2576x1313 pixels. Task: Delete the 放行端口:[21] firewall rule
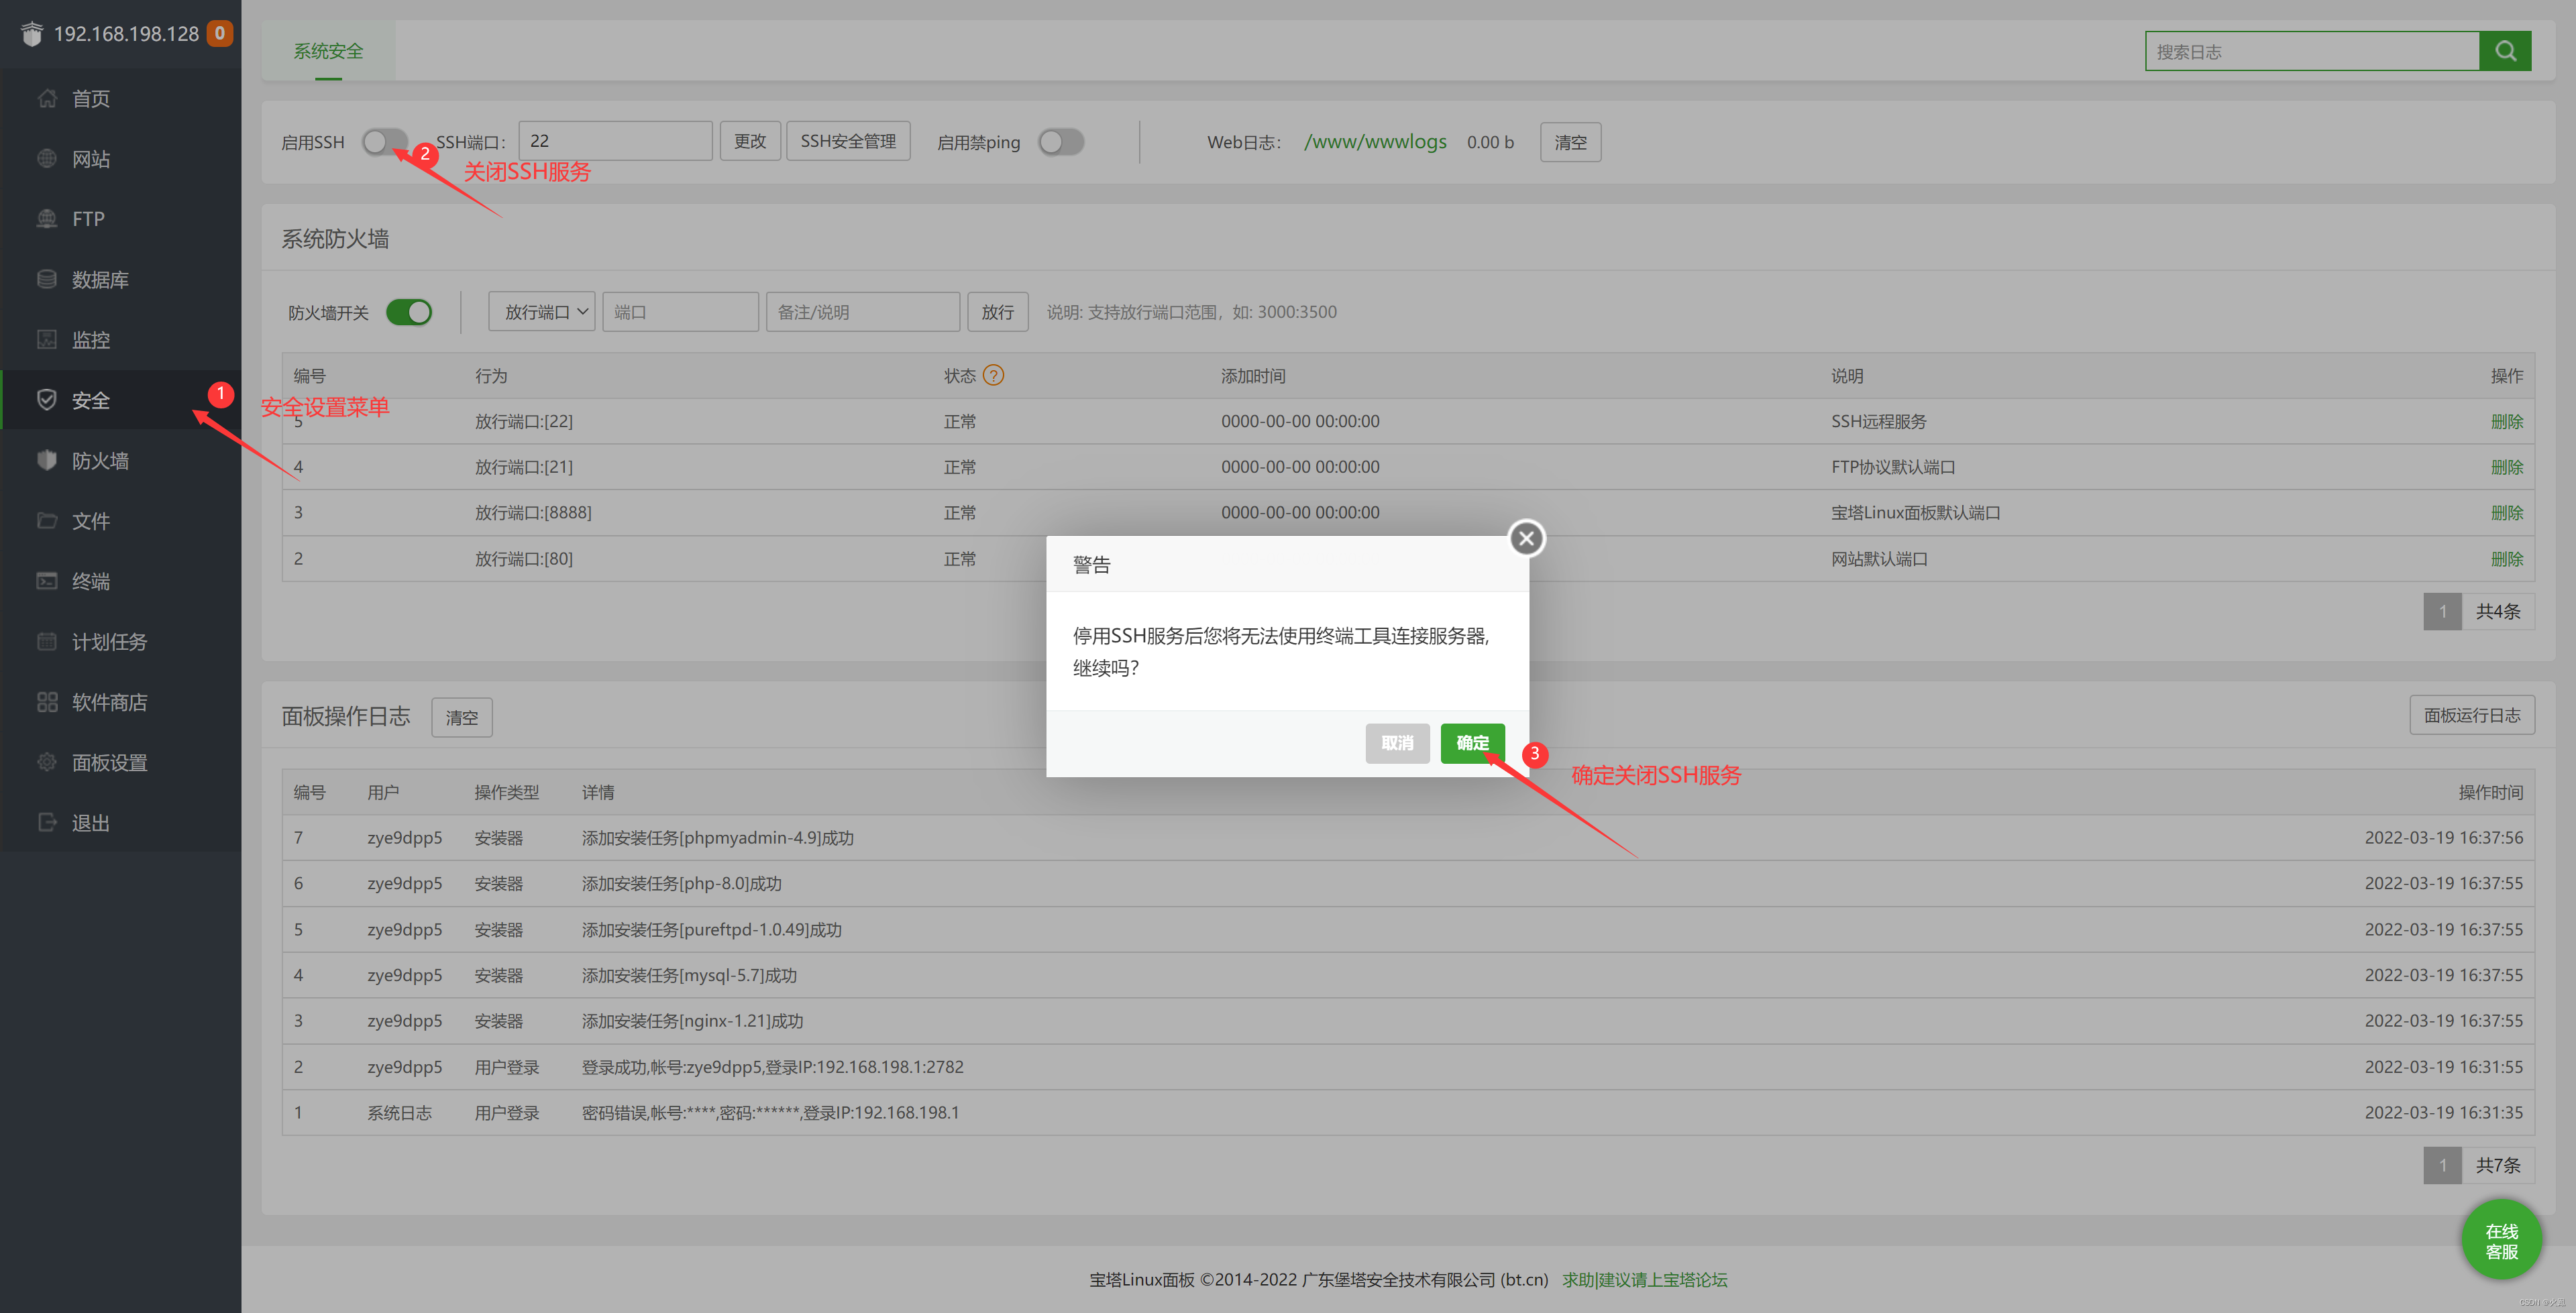2506,467
